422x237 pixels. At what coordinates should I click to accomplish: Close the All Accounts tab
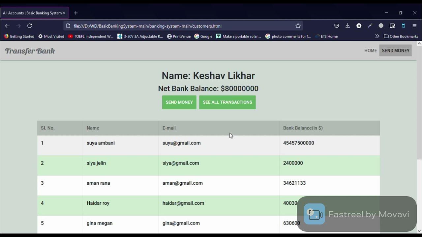pyautogui.click(x=64, y=13)
